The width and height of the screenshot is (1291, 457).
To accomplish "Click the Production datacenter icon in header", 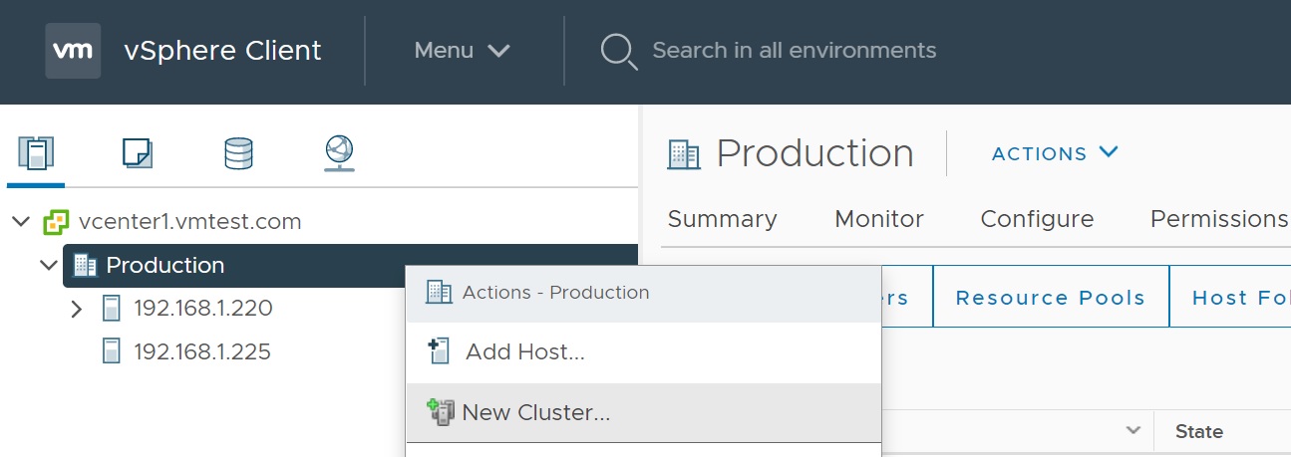I will [x=684, y=154].
